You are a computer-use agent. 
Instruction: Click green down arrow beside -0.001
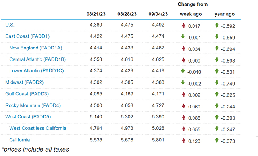coord(183,37)
